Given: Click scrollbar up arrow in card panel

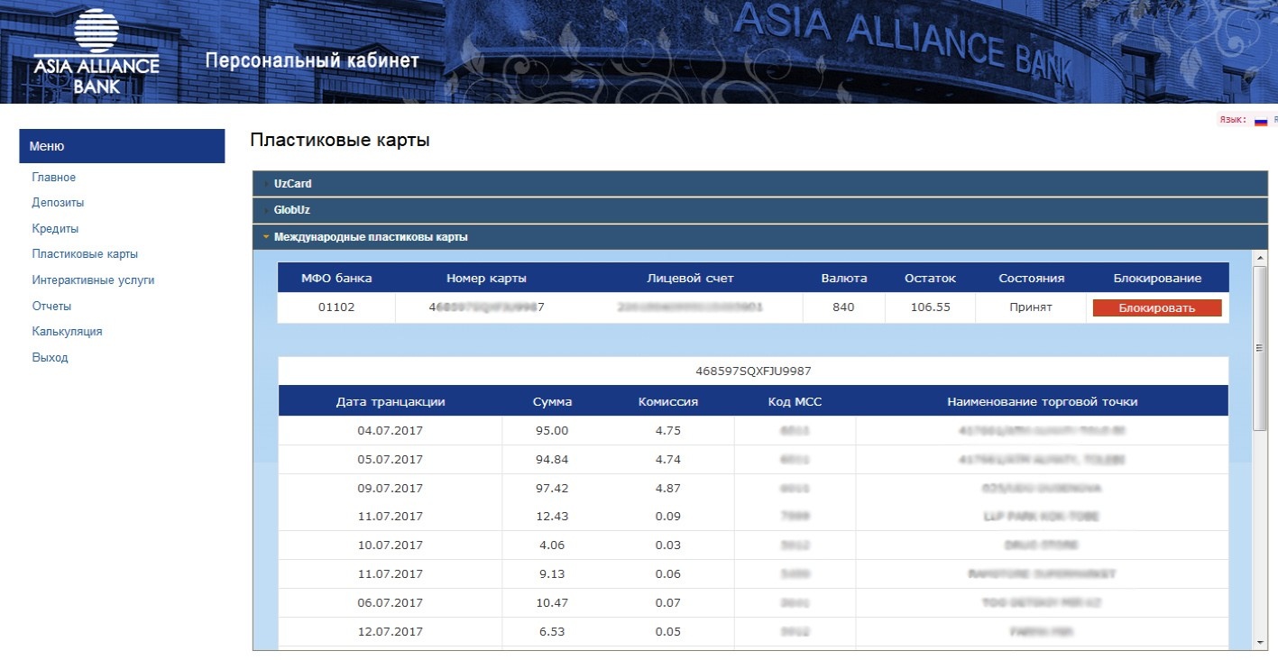Looking at the screenshot, I should pos(1260,258).
